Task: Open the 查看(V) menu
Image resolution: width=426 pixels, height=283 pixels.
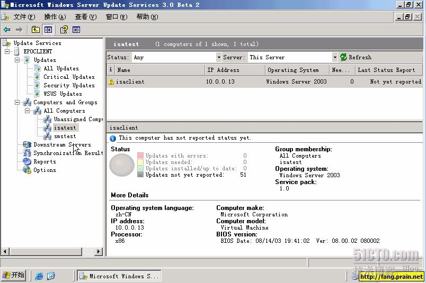Action: click(86, 17)
